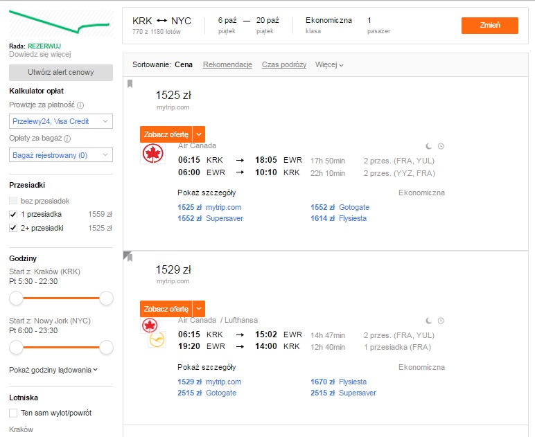Uncheck the 2+ przesiadki filter
The height and width of the screenshot is (437, 535).
tap(13, 228)
